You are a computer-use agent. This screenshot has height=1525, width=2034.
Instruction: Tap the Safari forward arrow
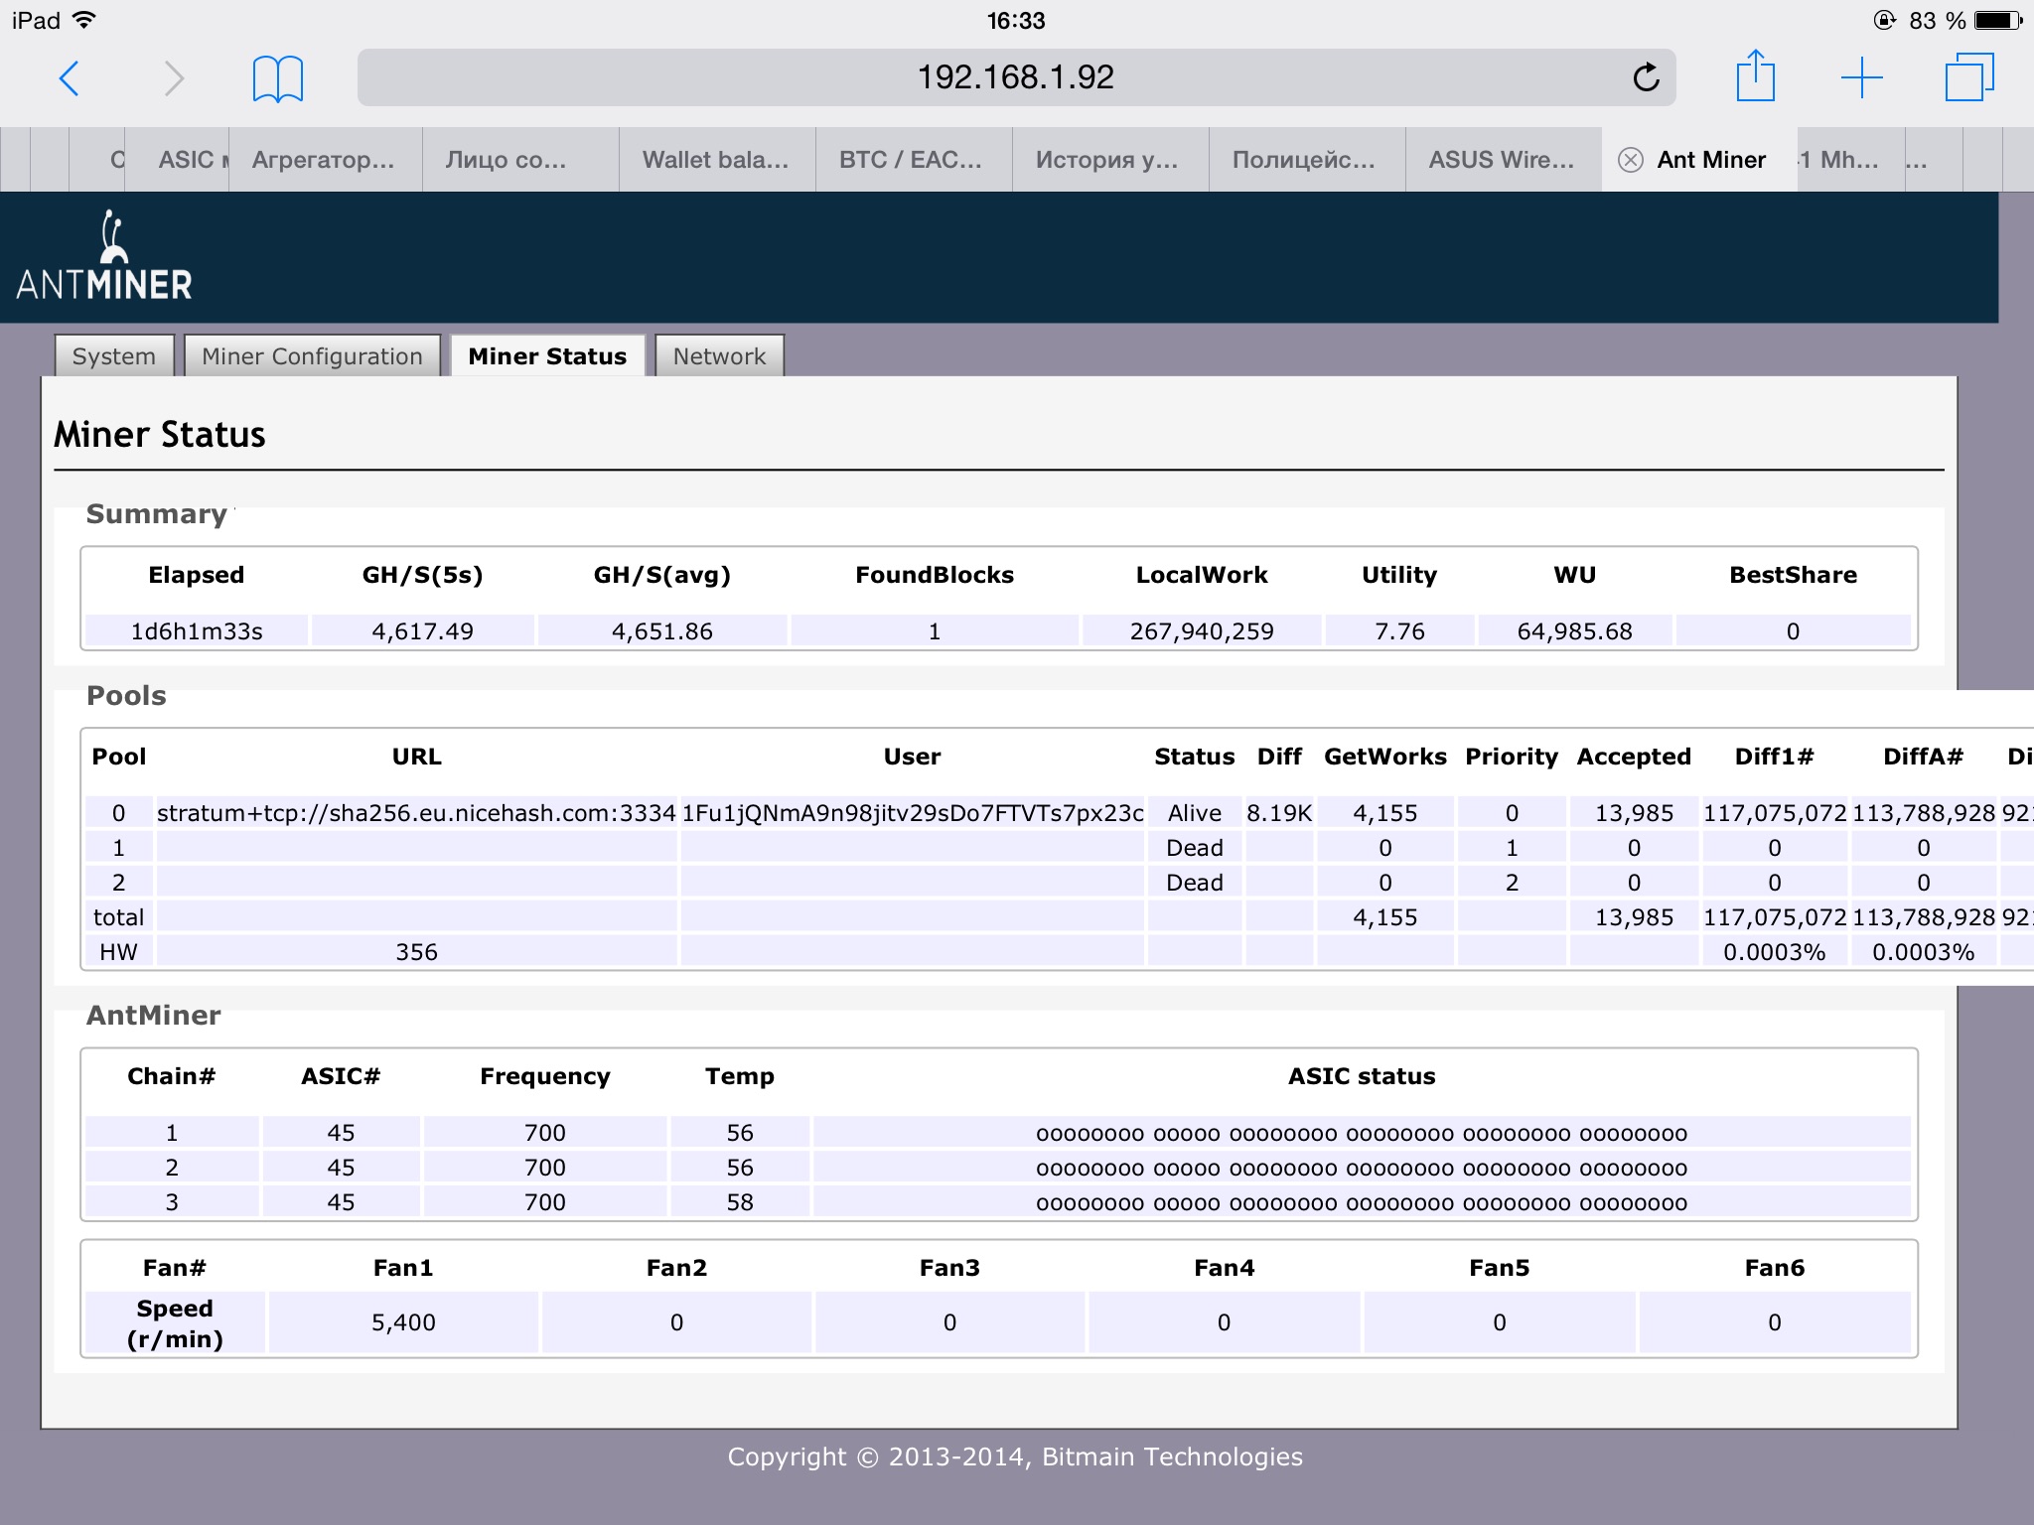tap(174, 77)
